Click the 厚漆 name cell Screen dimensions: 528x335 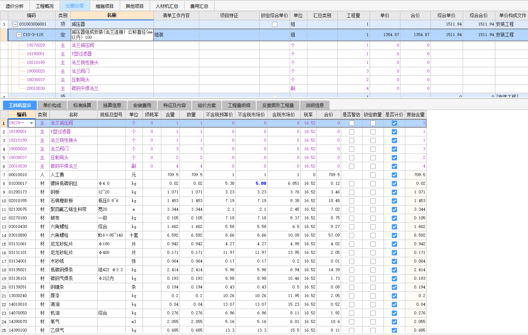(x=74, y=296)
